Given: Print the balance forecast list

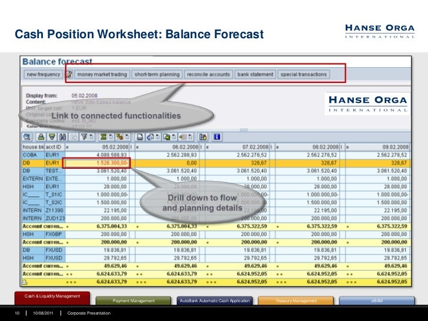Looking at the screenshot, I should (140, 137).
